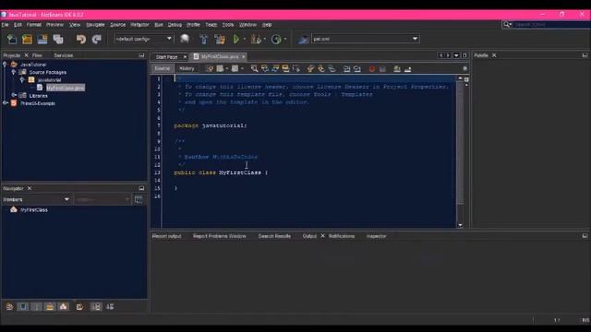Click the Open Project toolbar icon

(x=42, y=39)
